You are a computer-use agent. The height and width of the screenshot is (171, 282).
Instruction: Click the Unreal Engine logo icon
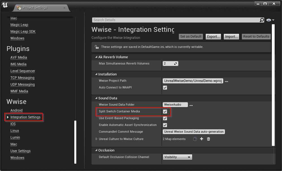(5, 5)
